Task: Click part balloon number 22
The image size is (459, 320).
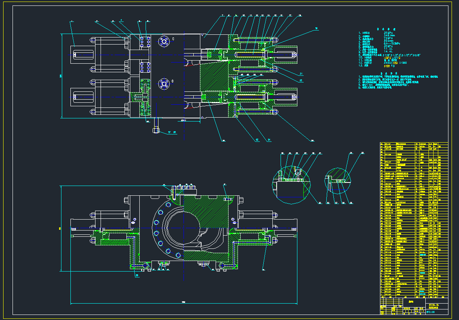Action: click(x=301, y=80)
